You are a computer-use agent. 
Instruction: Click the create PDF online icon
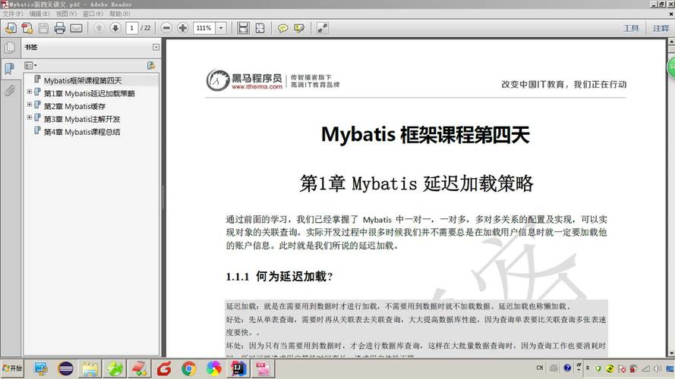(x=11, y=28)
